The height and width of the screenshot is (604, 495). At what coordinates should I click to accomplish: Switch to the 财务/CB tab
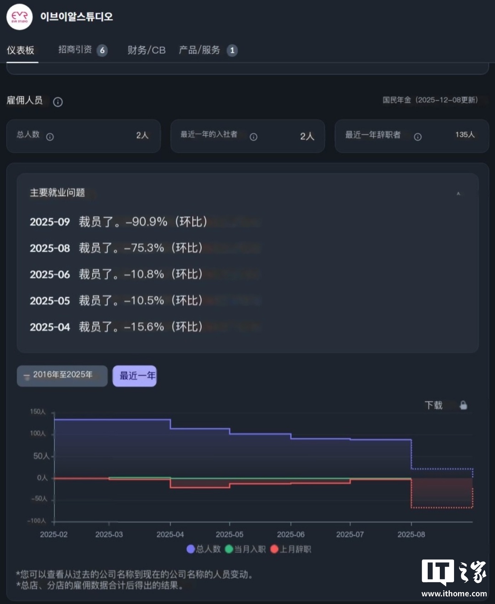click(x=146, y=50)
